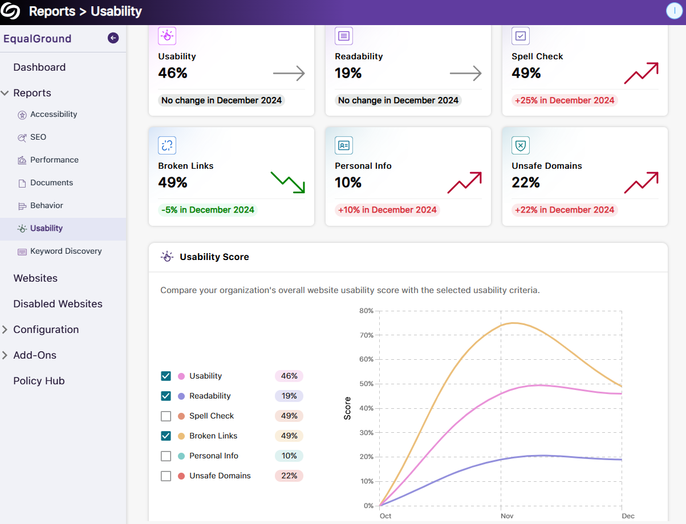
Task: Click the EqualGround logo icon
Action: tap(11, 11)
